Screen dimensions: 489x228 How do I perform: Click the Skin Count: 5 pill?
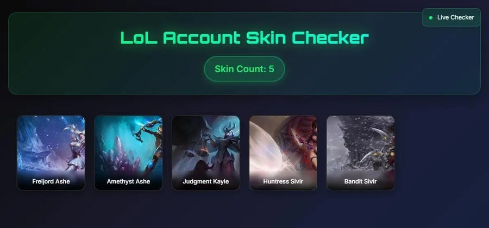[244, 69]
